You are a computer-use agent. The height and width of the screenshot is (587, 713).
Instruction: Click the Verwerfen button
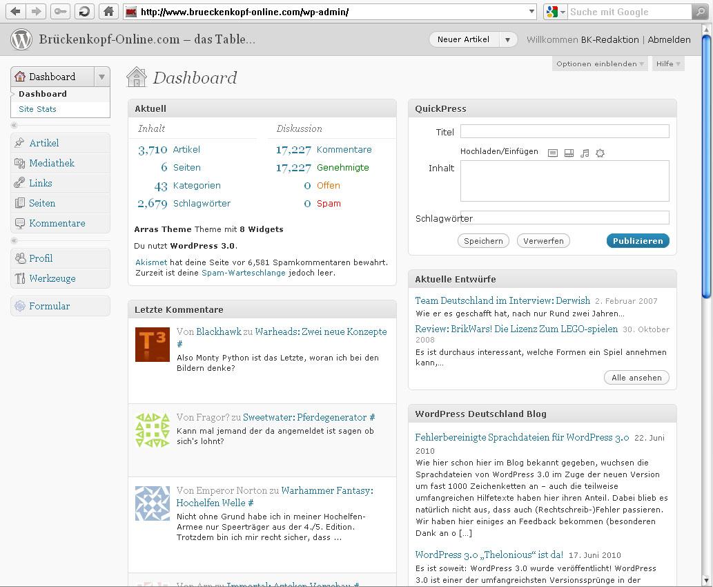[x=543, y=241]
